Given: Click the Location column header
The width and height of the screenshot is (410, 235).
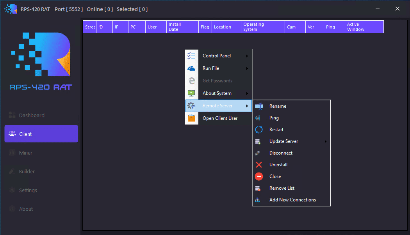Looking at the screenshot, I should (223, 27).
